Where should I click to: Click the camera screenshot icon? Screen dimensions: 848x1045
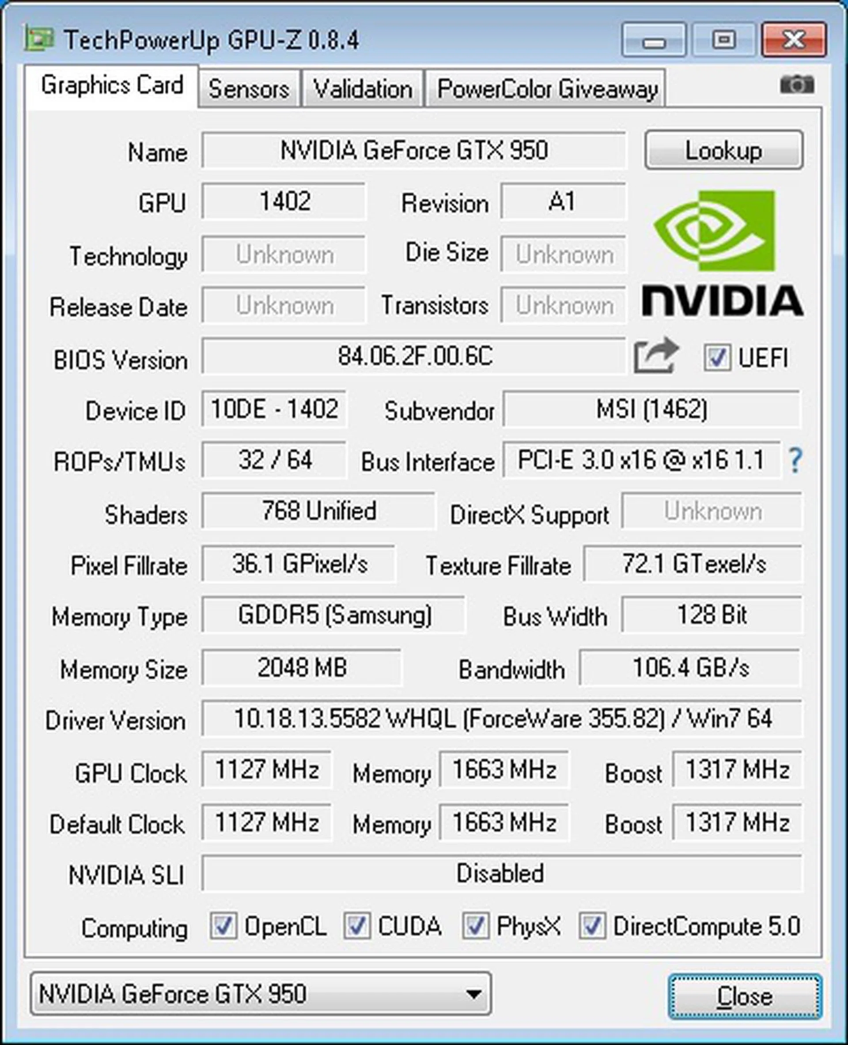797,85
